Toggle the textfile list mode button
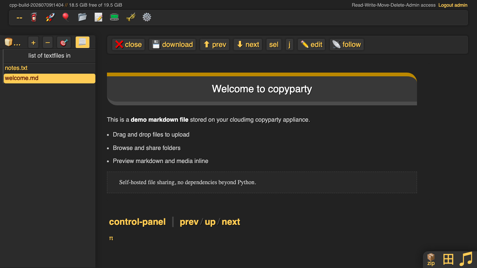Viewport: 477px width, 268px height. click(x=82, y=42)
